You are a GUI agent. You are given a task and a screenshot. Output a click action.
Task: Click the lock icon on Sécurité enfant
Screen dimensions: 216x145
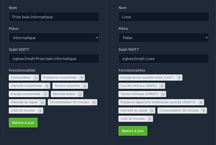pos(80,94)
